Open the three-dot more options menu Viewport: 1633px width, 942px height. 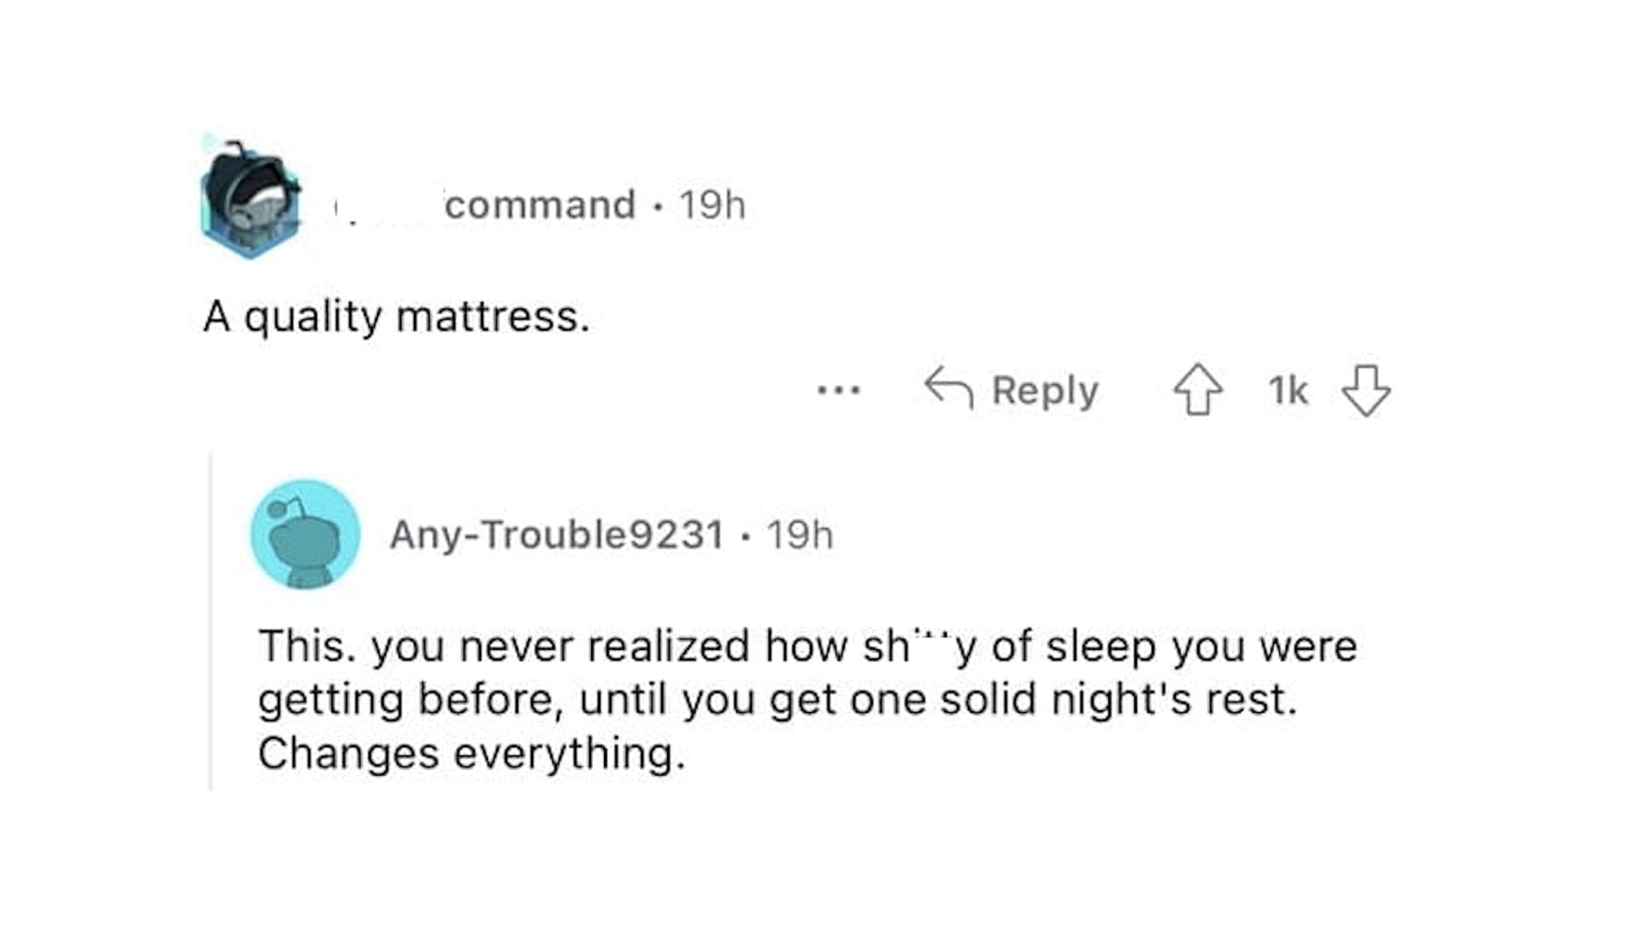[839, 391]
